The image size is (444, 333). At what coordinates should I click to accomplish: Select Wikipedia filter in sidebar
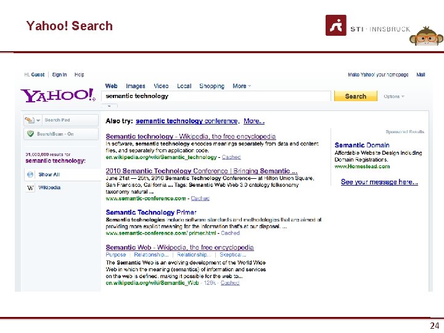(49, 187)
